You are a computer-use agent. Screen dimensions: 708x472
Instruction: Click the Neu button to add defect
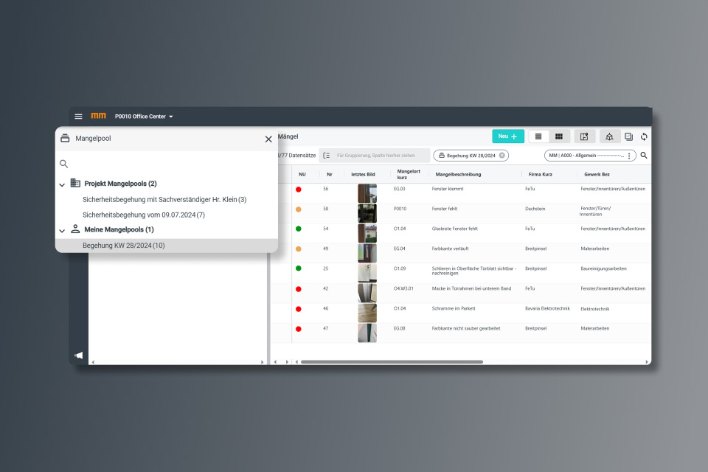pyautogui.click(x=507, y=136)
